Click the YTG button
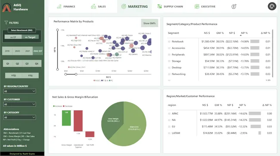 coord(30,75)
